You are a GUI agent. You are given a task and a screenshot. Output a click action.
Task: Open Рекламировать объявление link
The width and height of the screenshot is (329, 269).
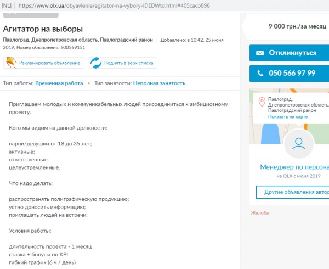(x=49, y=63)
